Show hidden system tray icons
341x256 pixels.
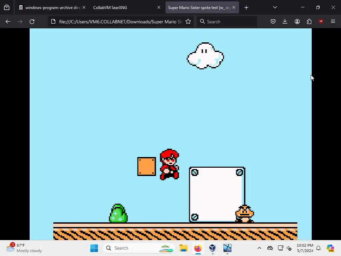[259, 248]
